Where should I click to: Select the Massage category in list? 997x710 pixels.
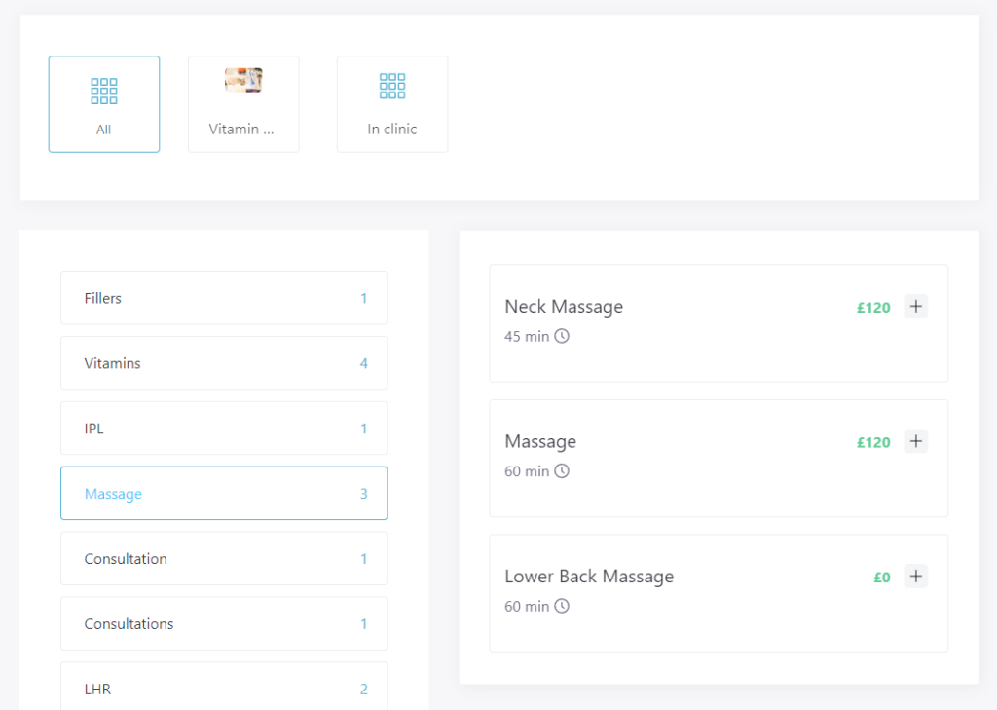224,494
